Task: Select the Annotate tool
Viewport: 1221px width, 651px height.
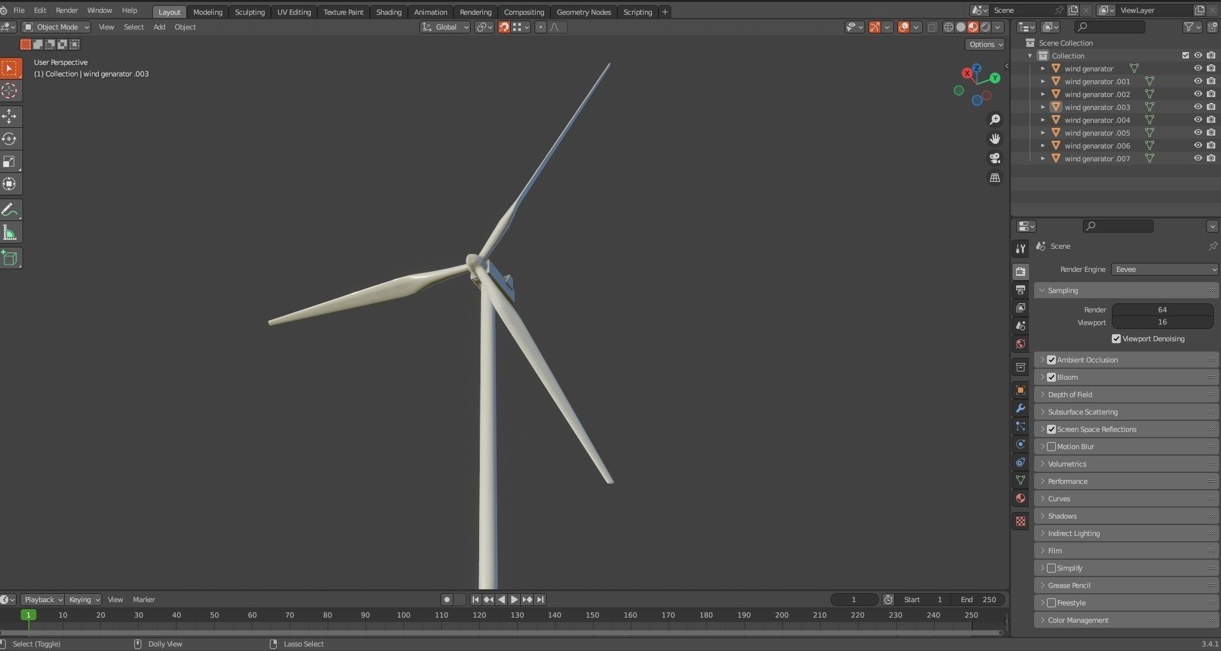Action: (x=10, y=210)
